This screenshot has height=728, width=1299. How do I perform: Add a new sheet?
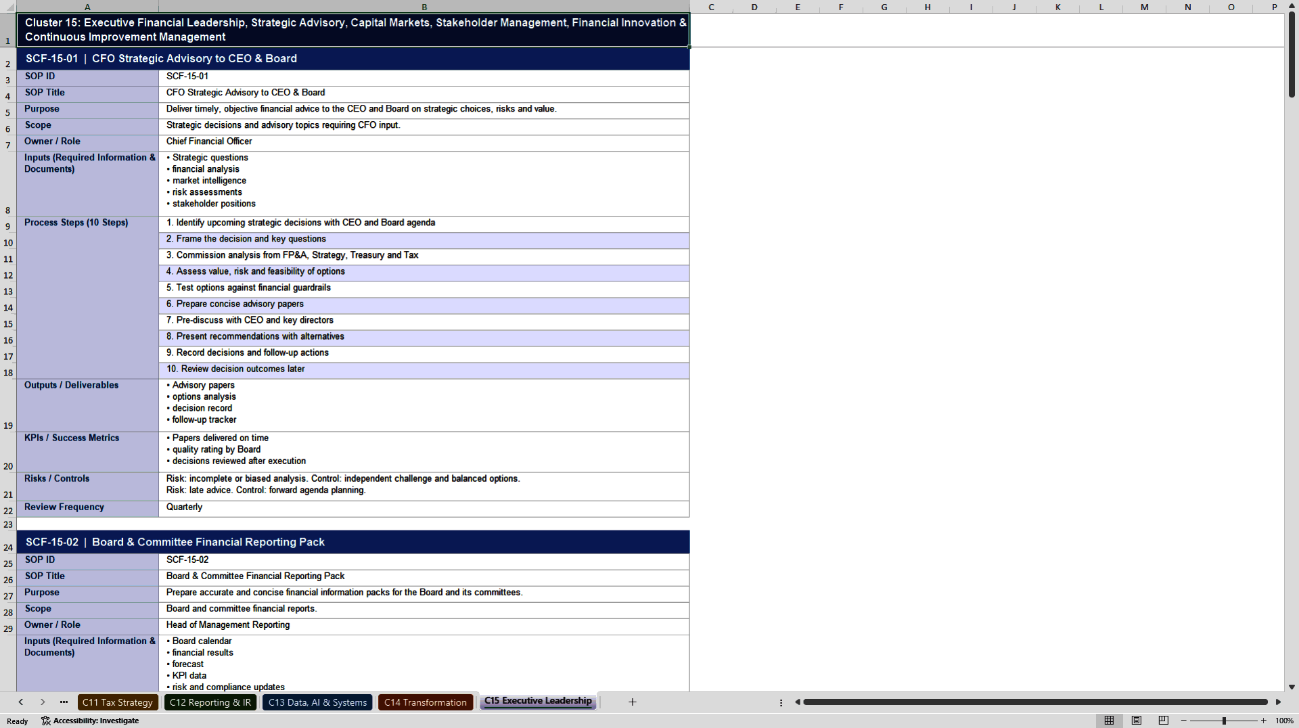tap(633, 702)
